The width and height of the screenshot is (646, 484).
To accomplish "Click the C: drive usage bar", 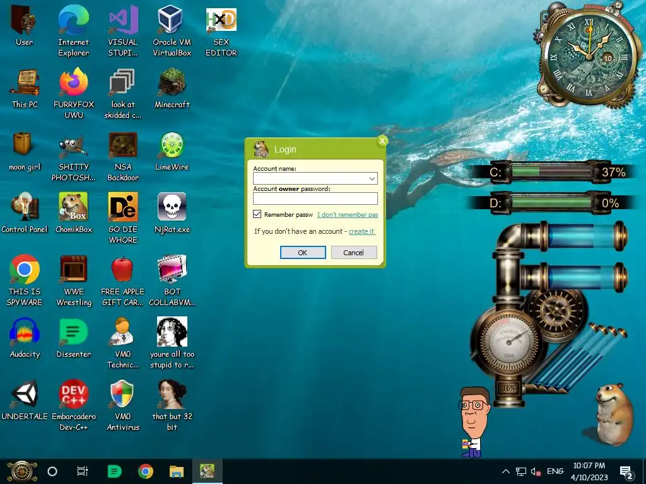I will coord(552,171).
